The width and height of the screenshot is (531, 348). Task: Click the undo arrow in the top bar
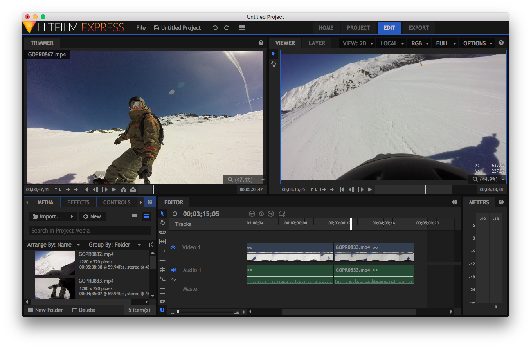(215, 28)
